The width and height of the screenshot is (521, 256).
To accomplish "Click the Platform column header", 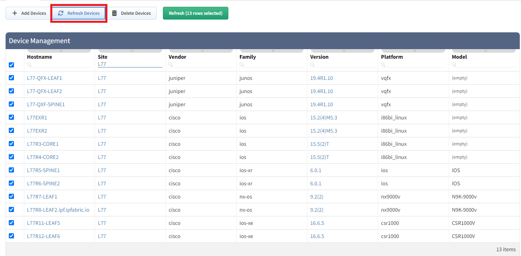I will (392, 57).
